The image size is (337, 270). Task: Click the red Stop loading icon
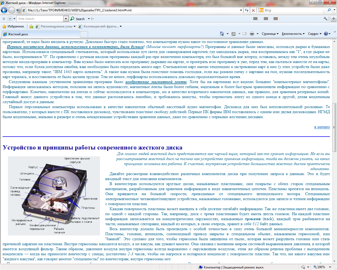click(x=253, y=10)
